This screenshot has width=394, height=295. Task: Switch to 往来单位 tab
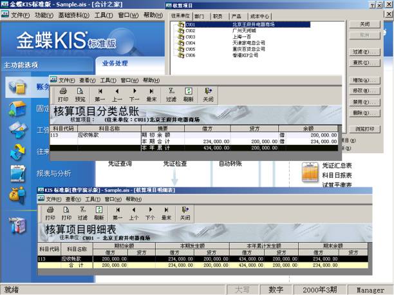coord(180,16)
